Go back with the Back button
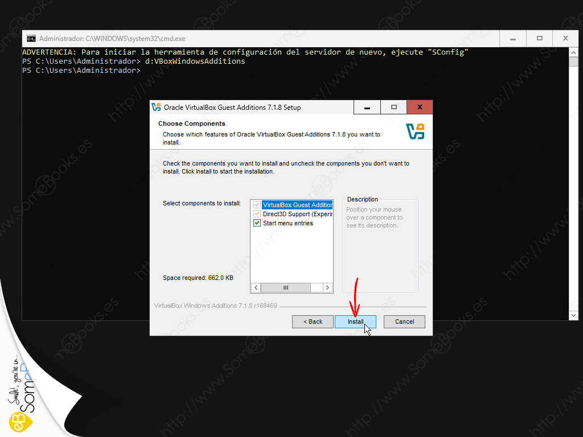Screen dimensions: 583x437 coord(313,321)
